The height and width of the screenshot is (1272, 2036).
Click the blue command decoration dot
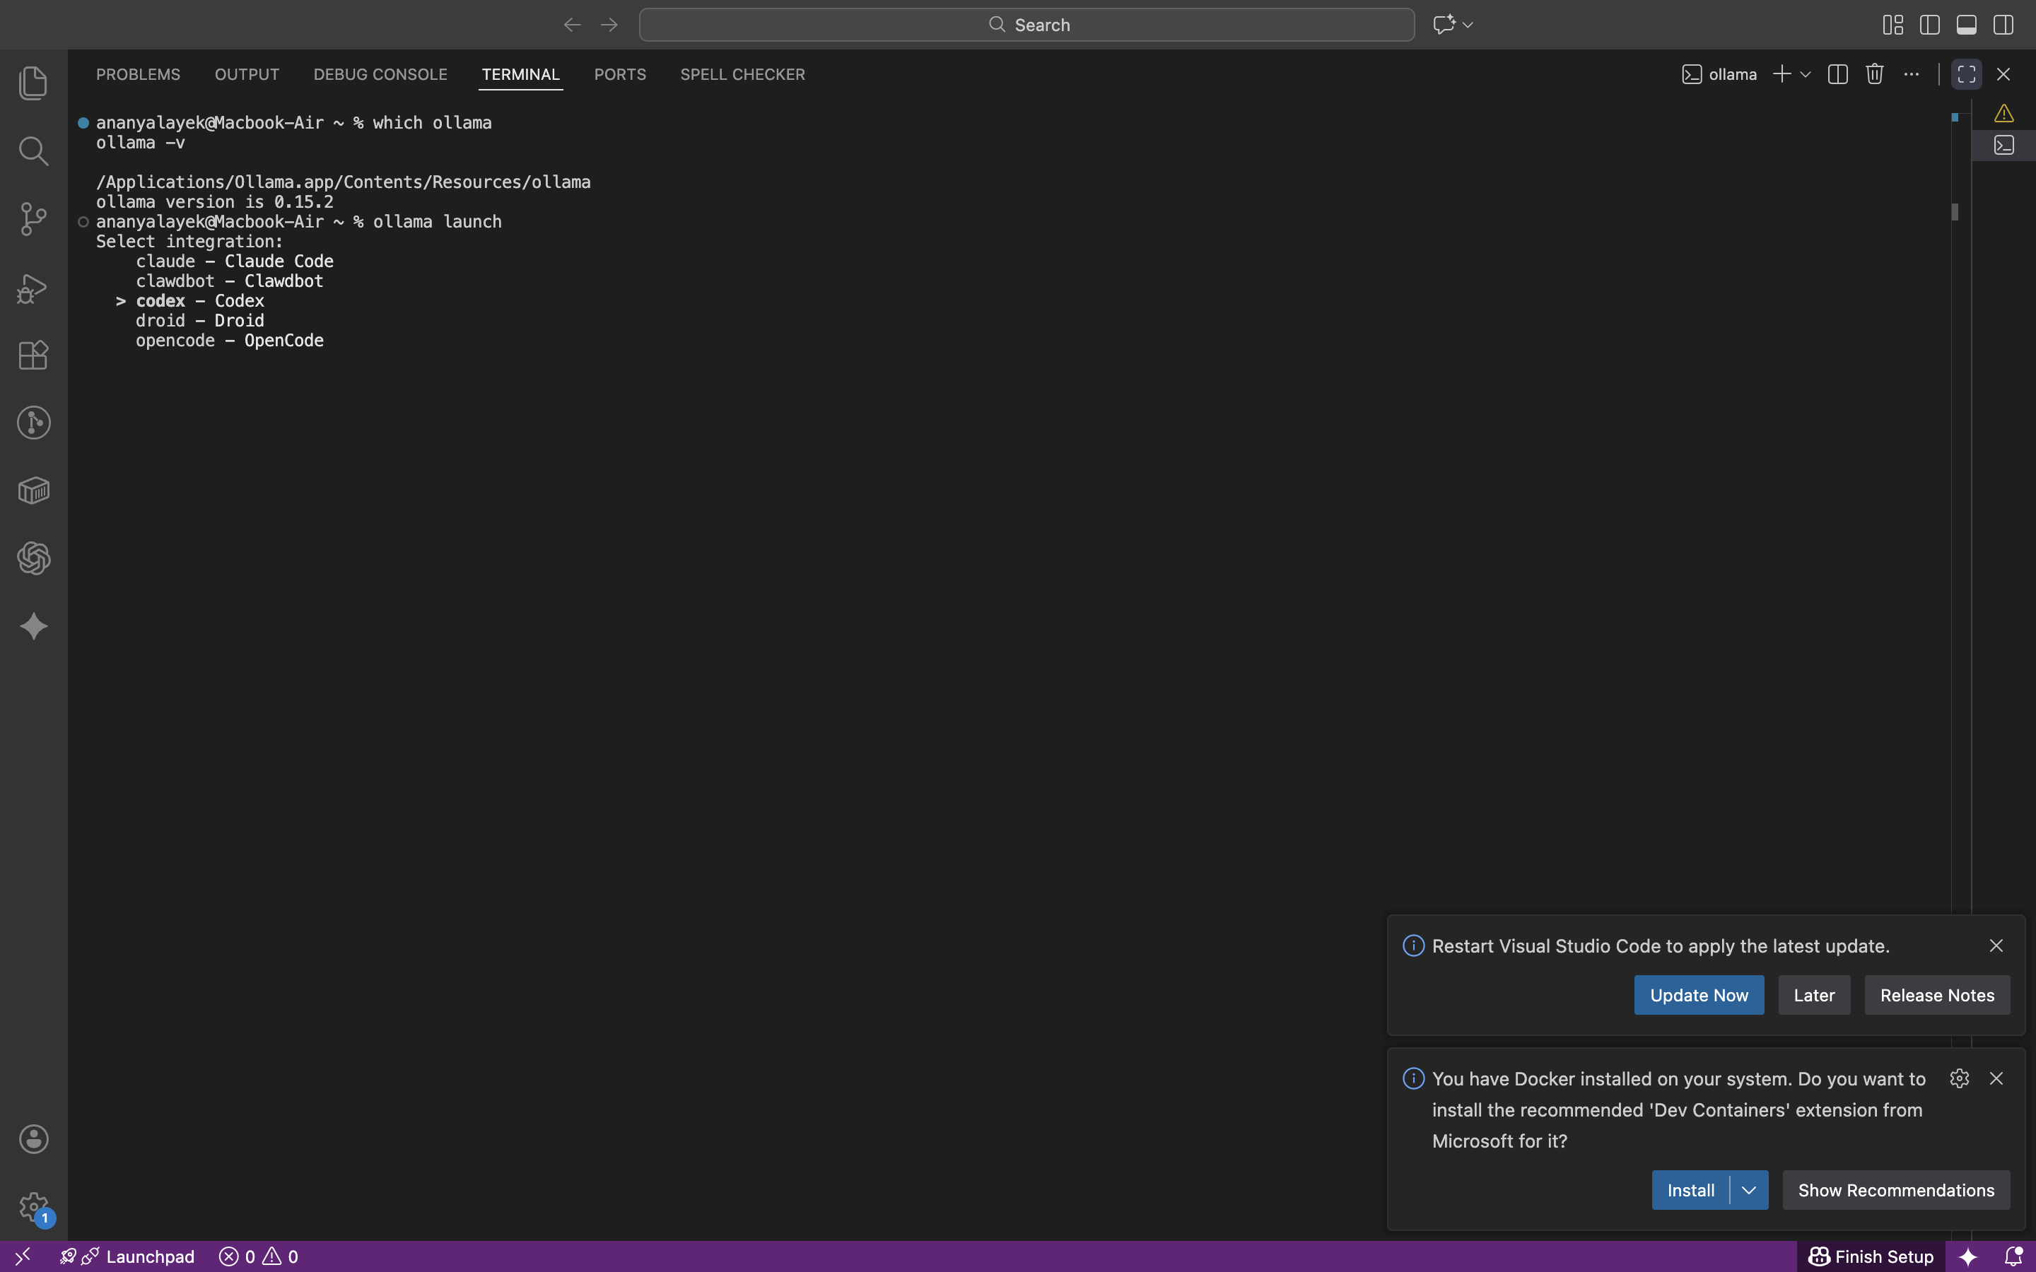point(83,123)
